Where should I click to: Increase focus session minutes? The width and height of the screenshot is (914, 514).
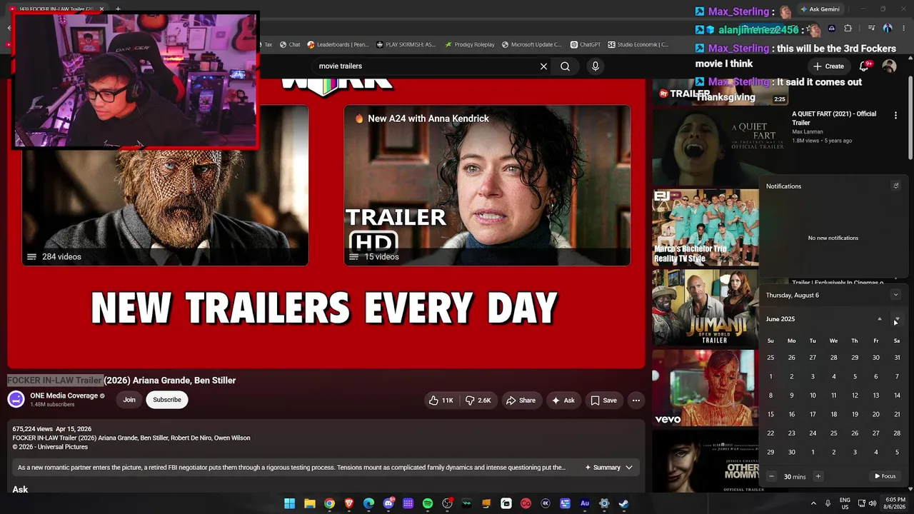[x=818, y=476]
